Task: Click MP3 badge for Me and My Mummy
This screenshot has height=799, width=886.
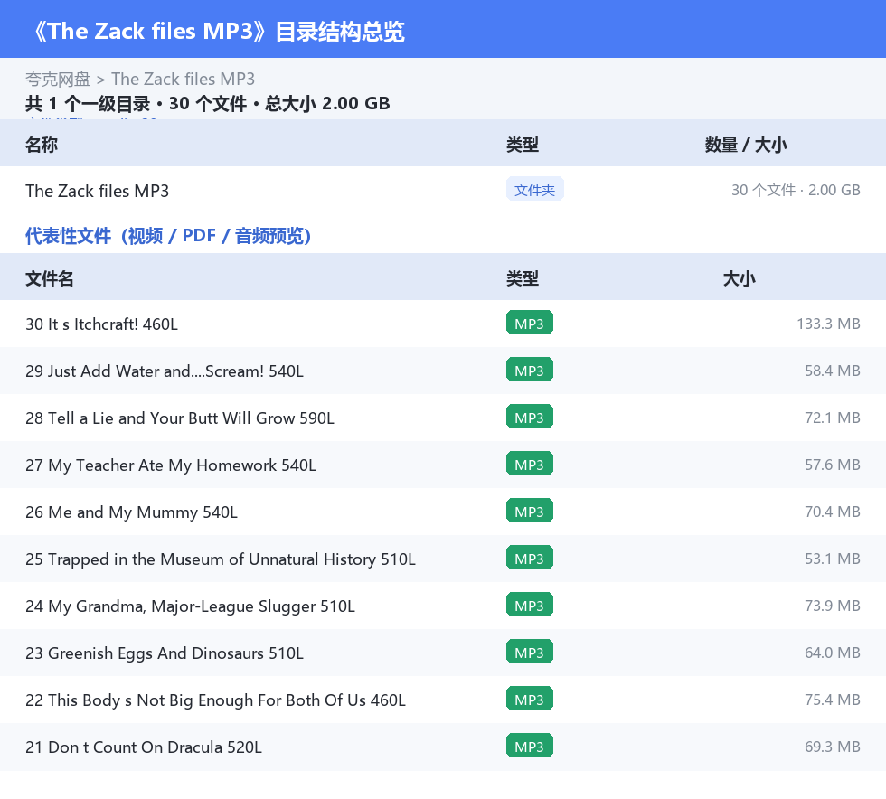Action: tap(530, 511)
